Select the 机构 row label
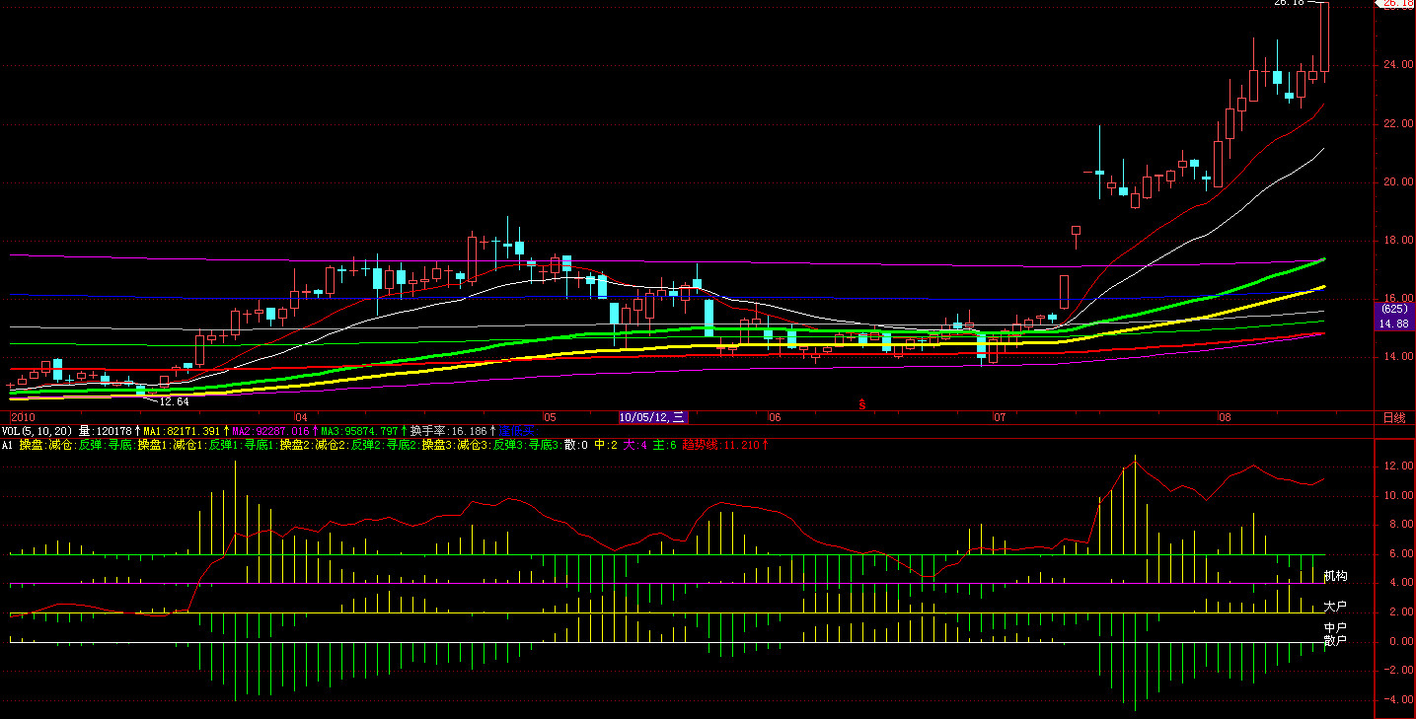1416x719 pixels. [x=1335, y=575]
